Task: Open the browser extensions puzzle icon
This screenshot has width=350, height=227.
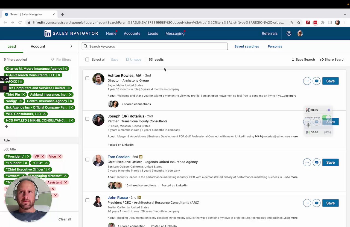Action: 323,22
